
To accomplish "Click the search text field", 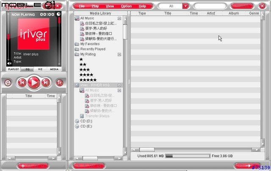I will [210, 6].
